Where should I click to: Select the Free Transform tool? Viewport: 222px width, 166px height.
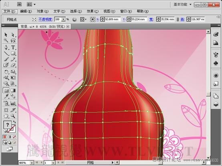(13, 78)
